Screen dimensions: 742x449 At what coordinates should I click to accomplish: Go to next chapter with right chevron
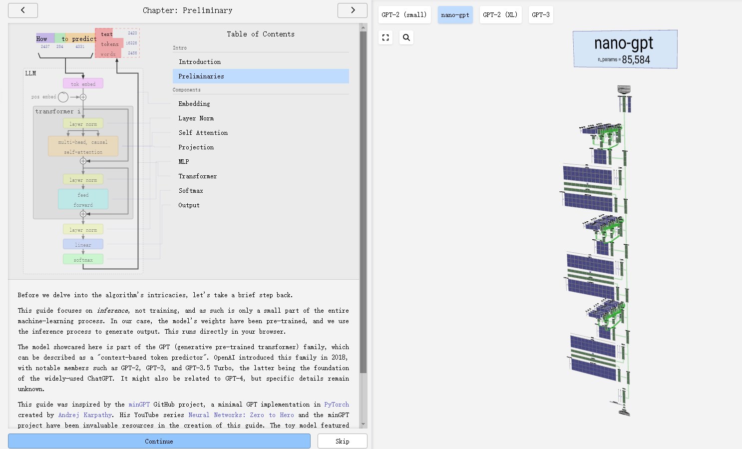353,10
